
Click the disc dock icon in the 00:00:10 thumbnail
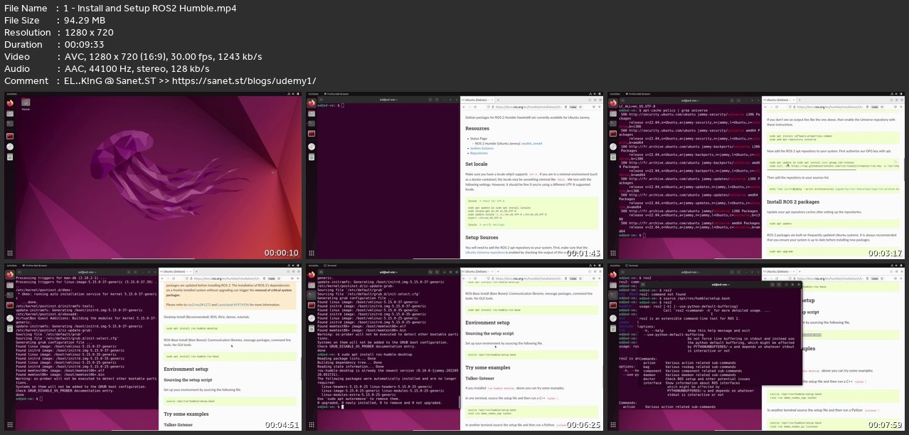tap(10, 147)
